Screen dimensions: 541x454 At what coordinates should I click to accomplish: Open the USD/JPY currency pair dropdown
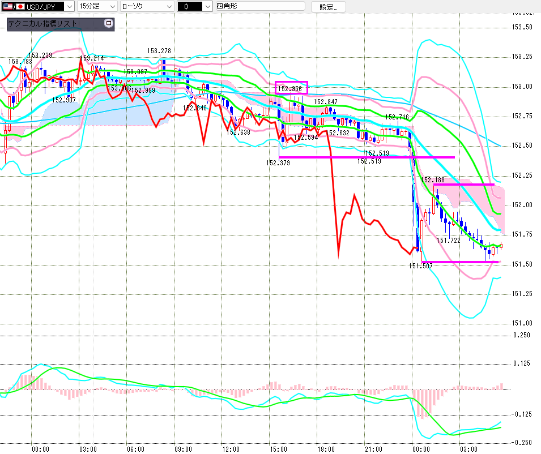coord(69,6)
